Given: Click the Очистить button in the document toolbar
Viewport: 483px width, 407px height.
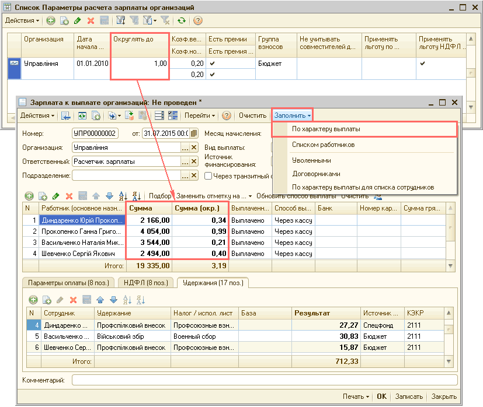Looking at the screenshot, I should 252,115.
